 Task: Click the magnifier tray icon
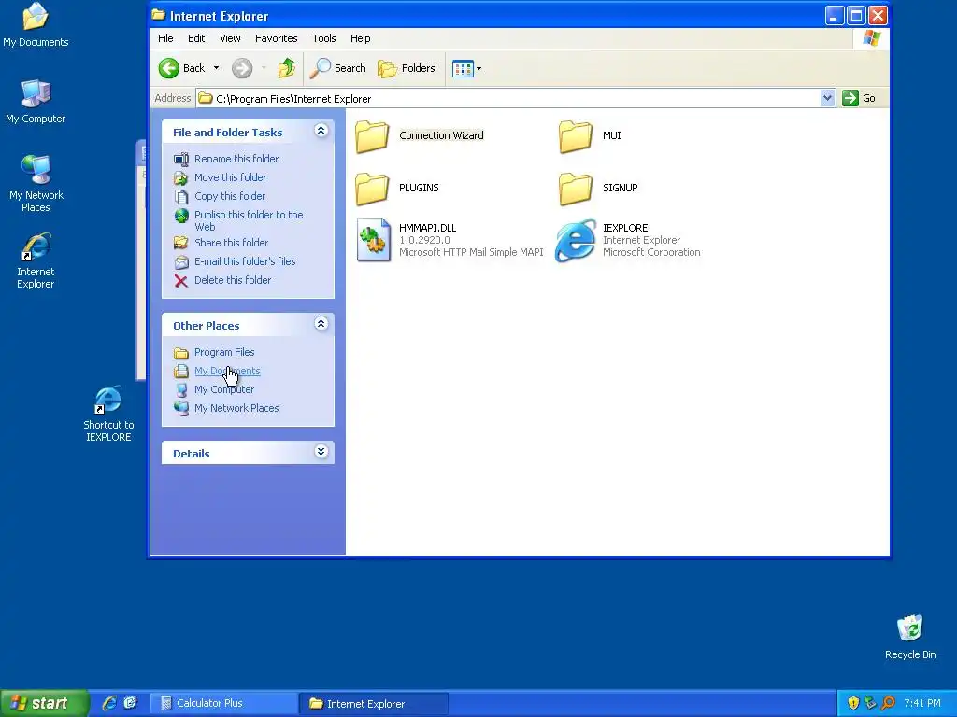pos(888,703)
